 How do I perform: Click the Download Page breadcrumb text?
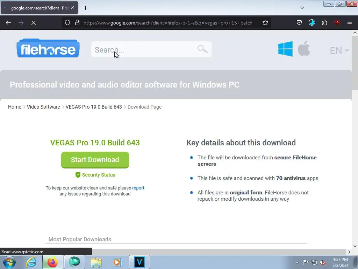(x=144, y=107)
